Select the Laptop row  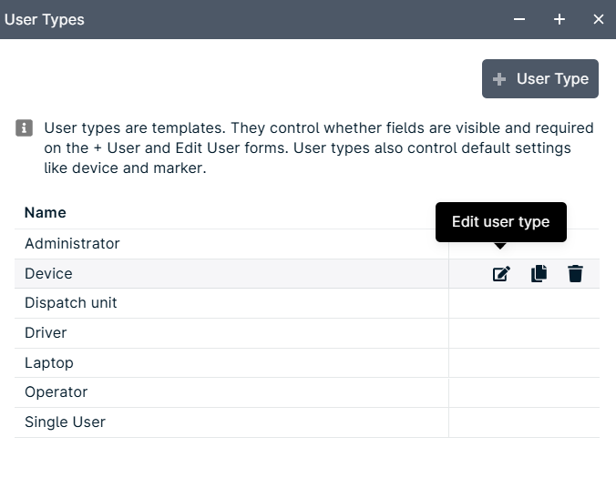307,362
